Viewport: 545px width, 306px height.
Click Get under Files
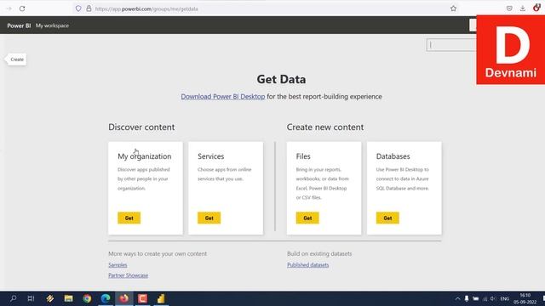307,218
